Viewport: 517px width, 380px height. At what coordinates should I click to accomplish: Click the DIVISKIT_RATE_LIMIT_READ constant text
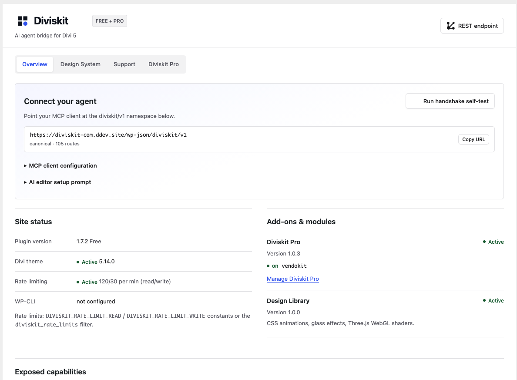coord(84,316)
